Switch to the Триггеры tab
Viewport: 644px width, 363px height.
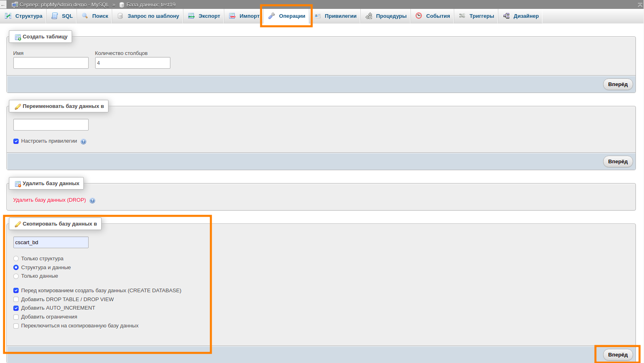[476, 16]
